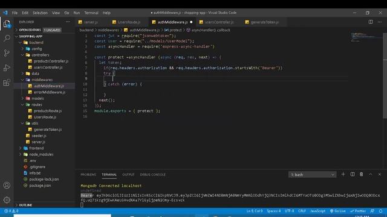Open the Extensions view icon
The width and height of the screenshot is (387, 217).
click(x=7, y=83)
